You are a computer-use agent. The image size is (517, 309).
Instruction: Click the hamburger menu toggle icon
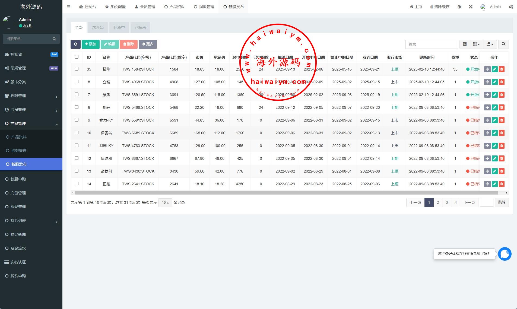69,7
